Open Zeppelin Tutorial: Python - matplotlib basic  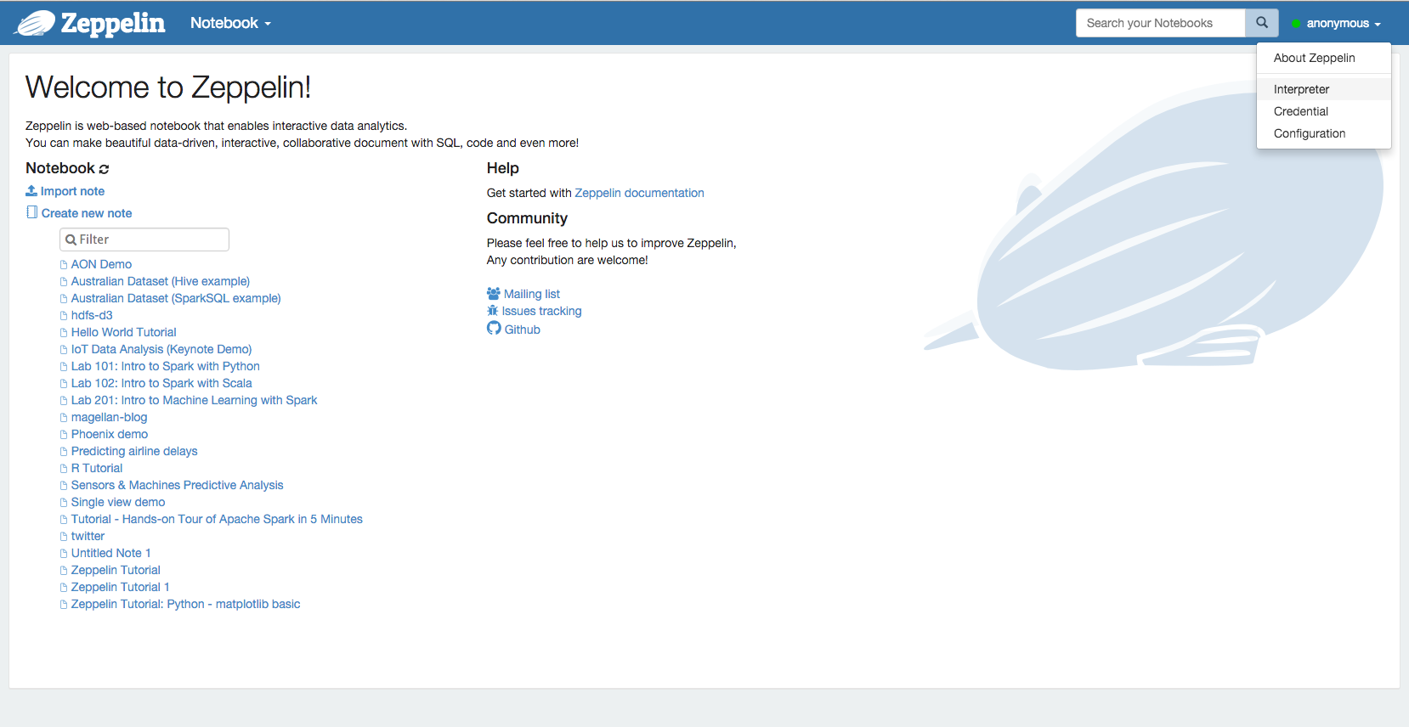coord(186,604)
